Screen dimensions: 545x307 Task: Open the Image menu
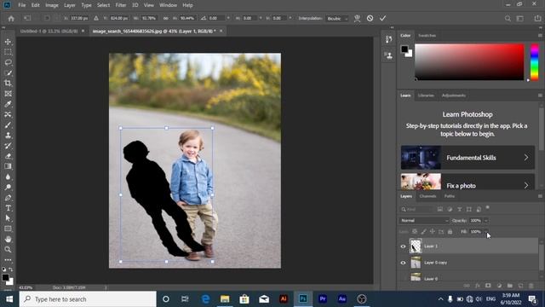(52, 5)
